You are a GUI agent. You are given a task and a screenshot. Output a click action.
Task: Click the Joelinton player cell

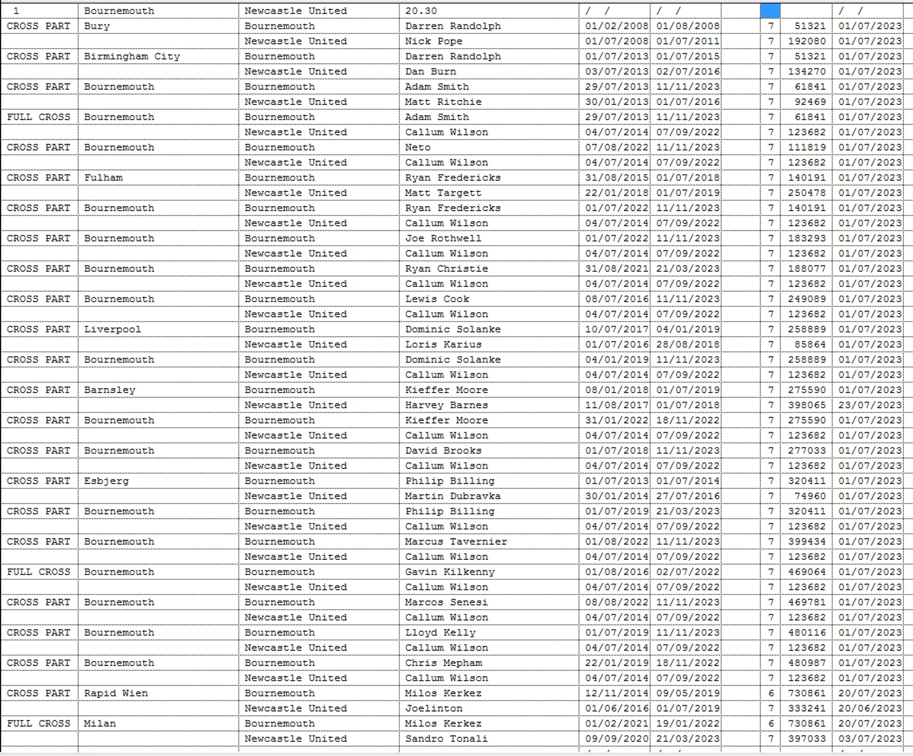point(489,709)
